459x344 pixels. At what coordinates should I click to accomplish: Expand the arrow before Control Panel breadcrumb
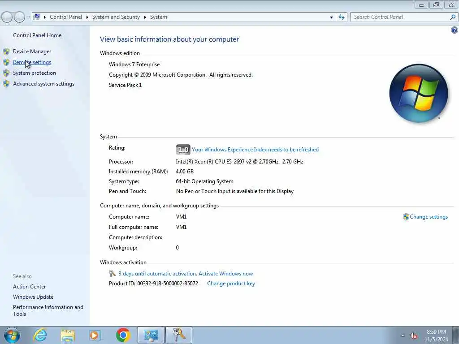(45, 17)
